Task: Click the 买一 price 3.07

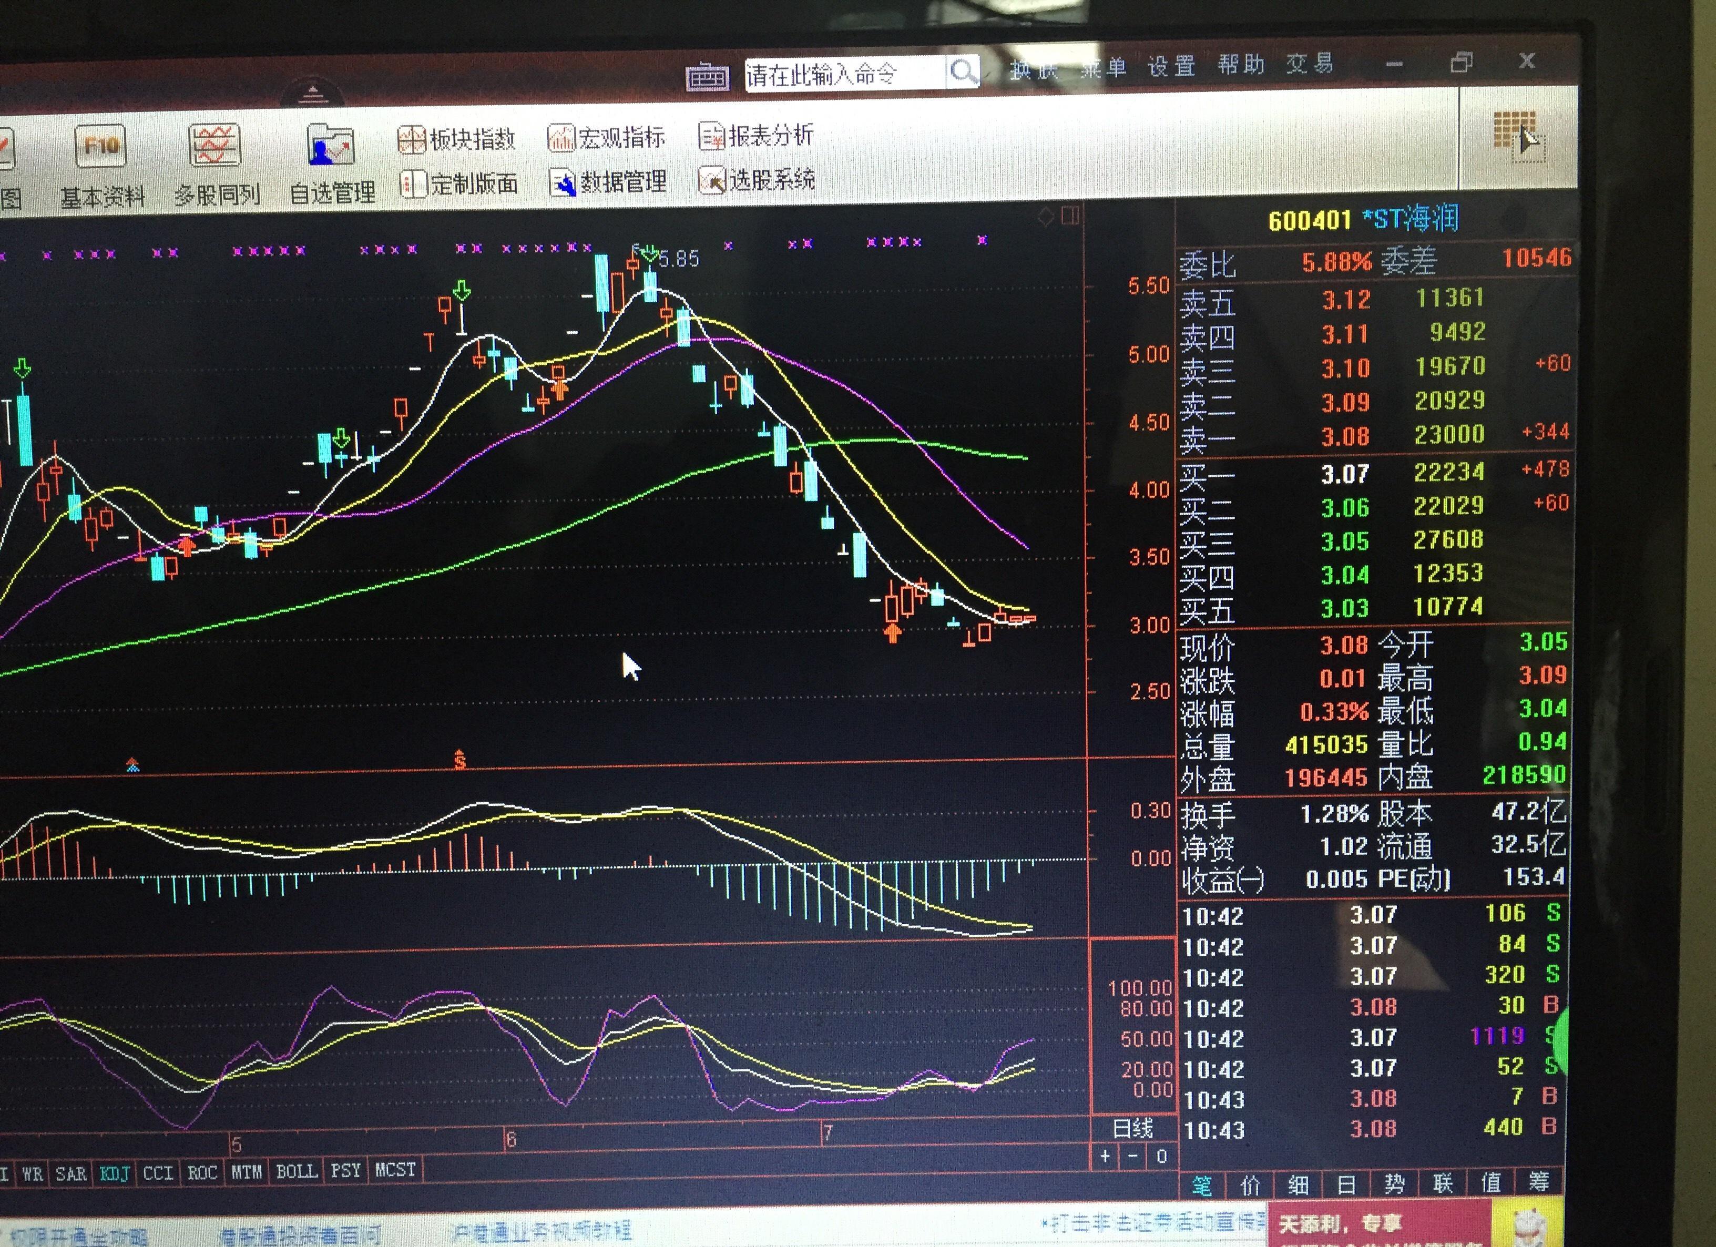Action: 1345,474
